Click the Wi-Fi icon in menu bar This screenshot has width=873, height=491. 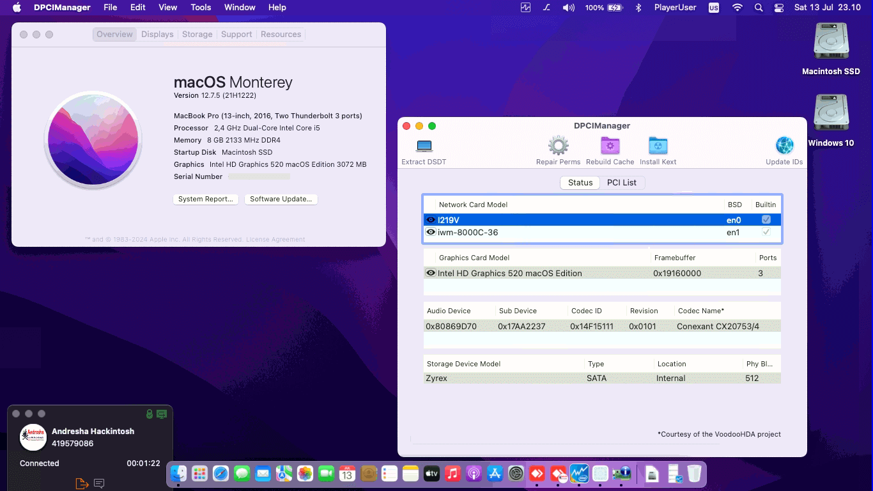738,8
